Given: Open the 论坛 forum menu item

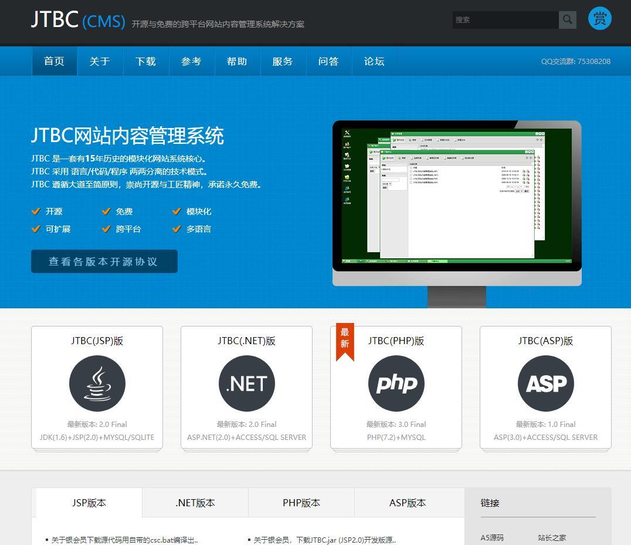Looking at the screenshot, I should pos(374,61).
